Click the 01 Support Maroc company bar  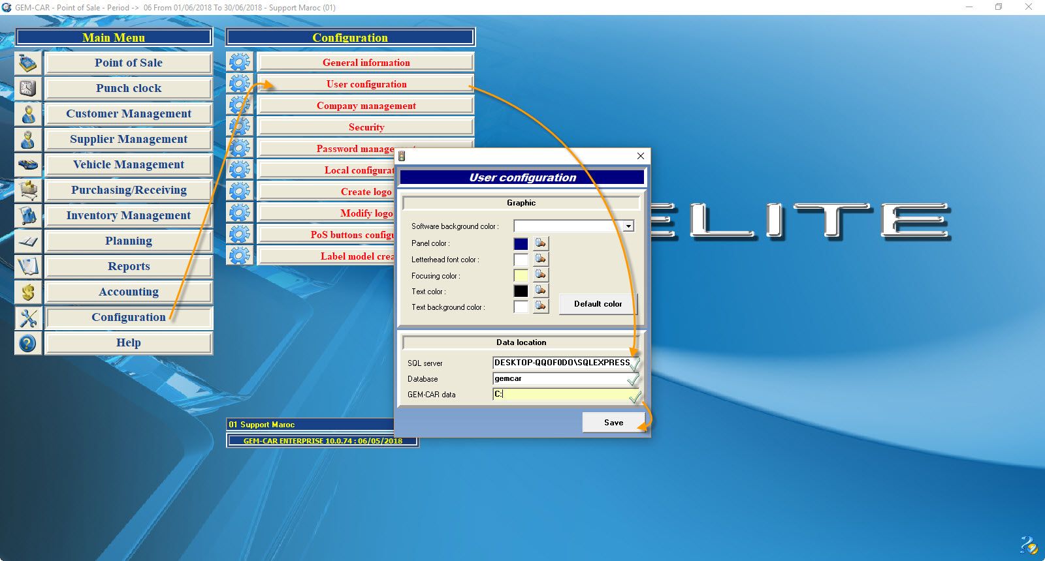(311, 424)
